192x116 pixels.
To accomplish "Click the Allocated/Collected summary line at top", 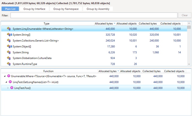I will (56, 3).
